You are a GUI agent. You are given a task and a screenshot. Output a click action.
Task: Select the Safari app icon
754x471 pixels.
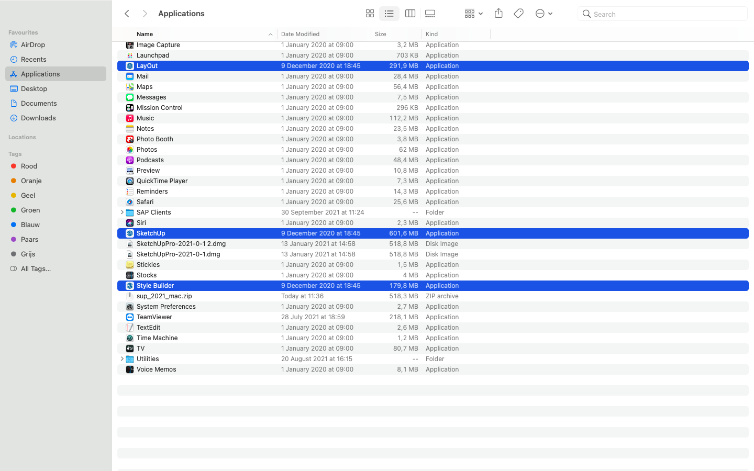tap(130, 202)
